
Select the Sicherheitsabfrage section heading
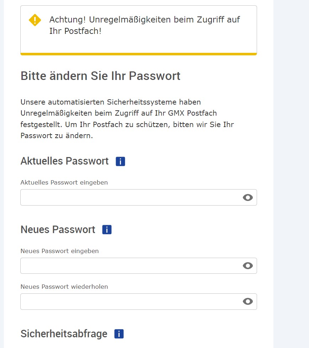point(64,334)
